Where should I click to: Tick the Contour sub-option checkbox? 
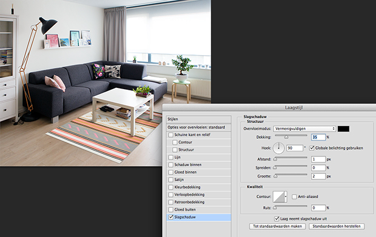pos(175,142)
